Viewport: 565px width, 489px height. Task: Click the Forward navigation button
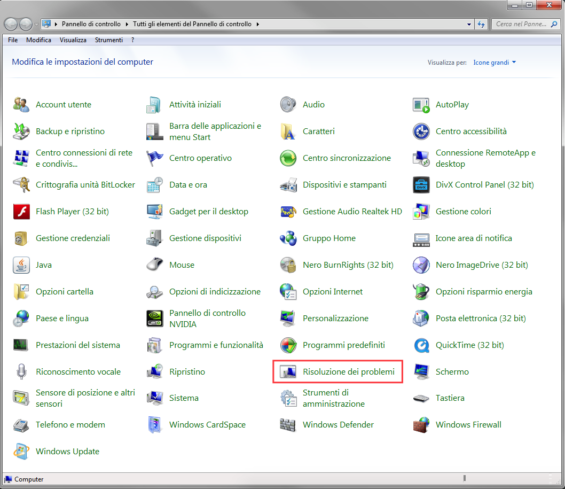coord(26,24)
